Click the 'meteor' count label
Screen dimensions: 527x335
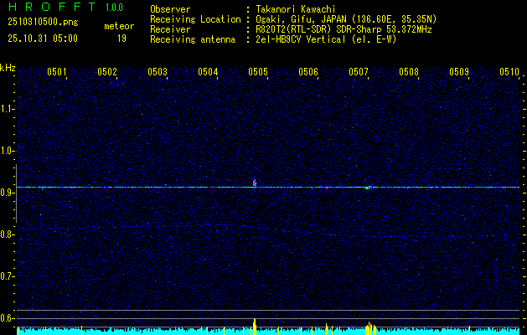point(119,26)
